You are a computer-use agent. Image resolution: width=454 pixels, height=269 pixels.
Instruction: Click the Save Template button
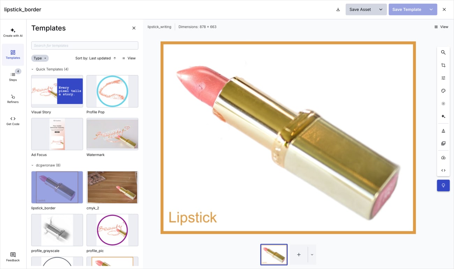(407, 9)
